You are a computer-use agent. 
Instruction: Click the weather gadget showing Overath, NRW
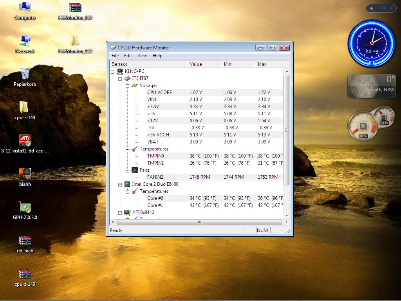pos(372,86)
